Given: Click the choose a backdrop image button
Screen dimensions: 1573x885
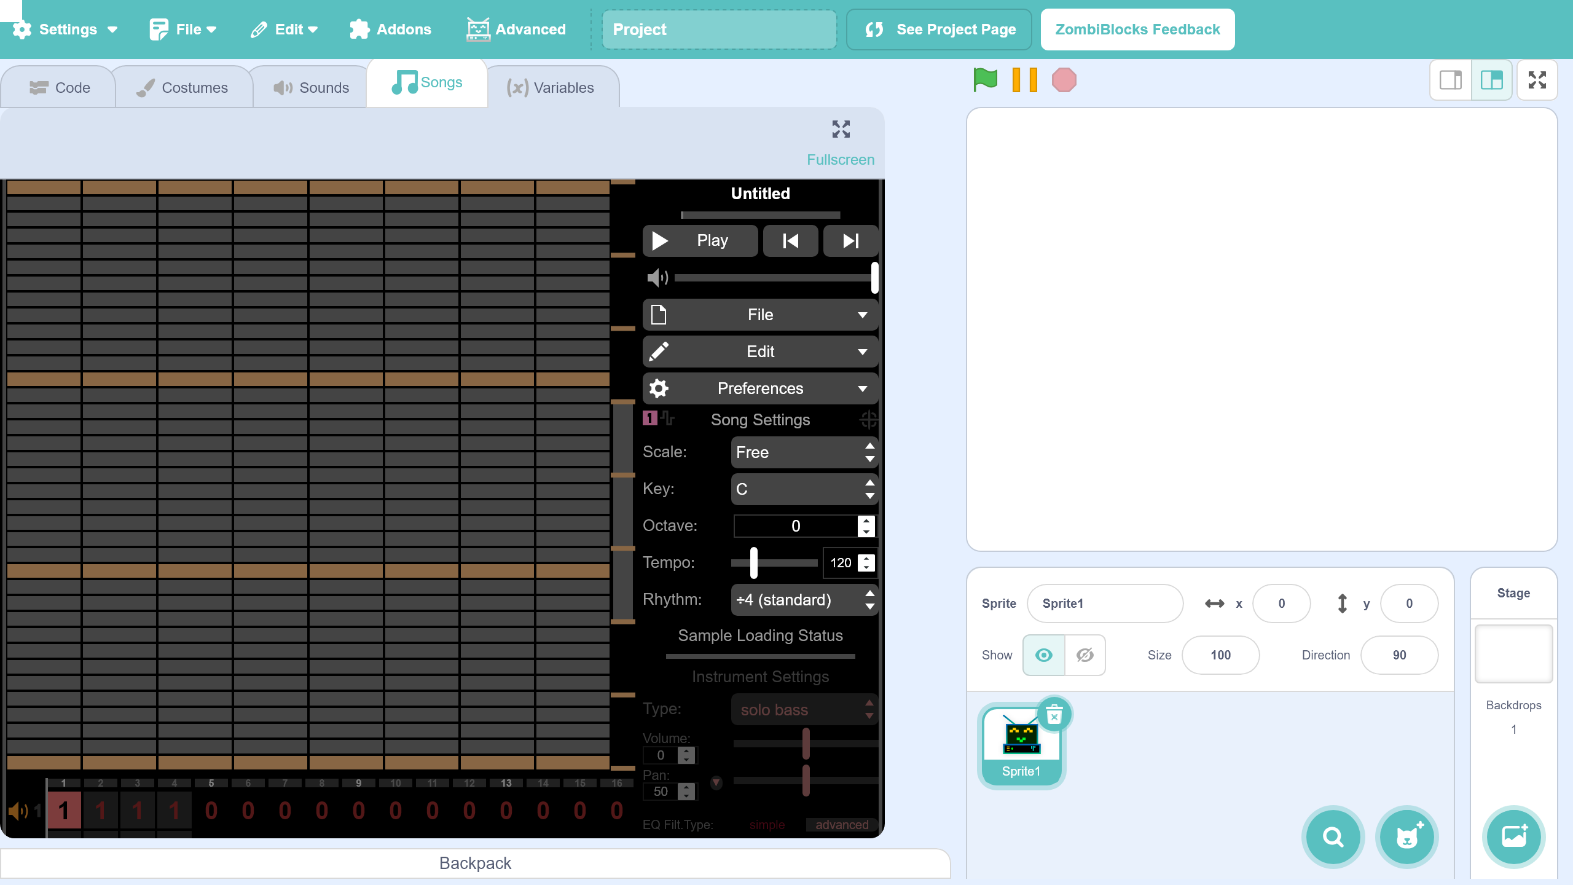Looking at the screenshot, I should click(x=1513, y=836).
